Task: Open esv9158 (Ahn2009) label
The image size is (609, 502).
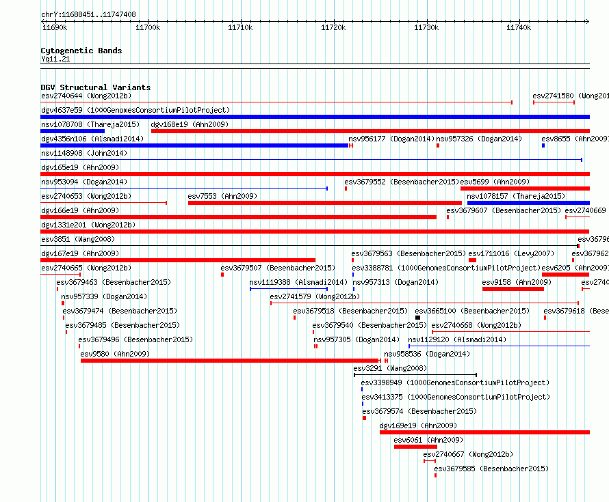Action: click(x=517, y=282)
